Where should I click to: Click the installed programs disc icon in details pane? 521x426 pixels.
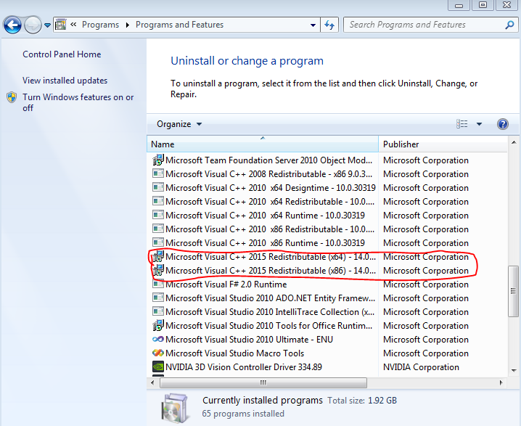click(x=175, y=408)
